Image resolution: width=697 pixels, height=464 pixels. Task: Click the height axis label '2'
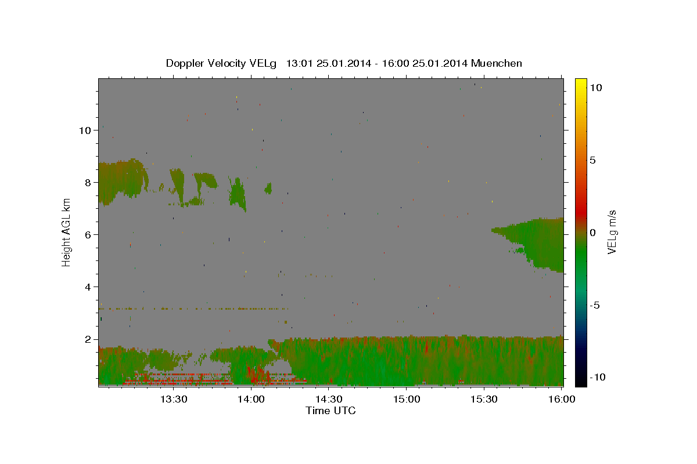point(88,339)
